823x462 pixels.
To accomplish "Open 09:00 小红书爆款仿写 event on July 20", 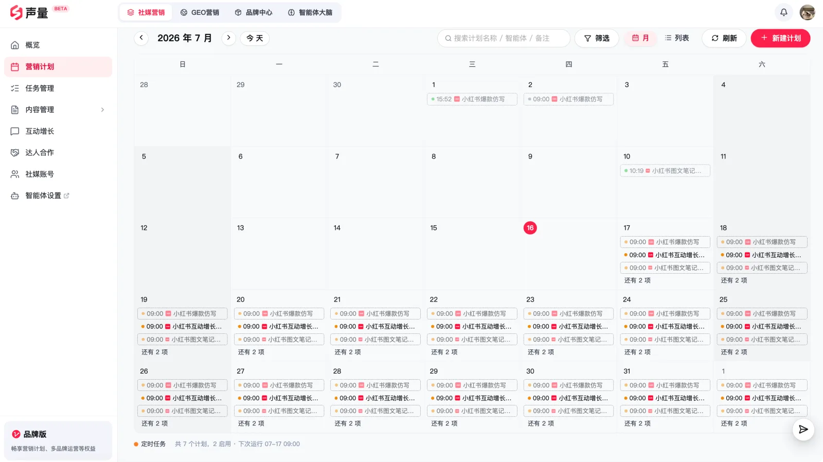I will click(x=279, y=314).
